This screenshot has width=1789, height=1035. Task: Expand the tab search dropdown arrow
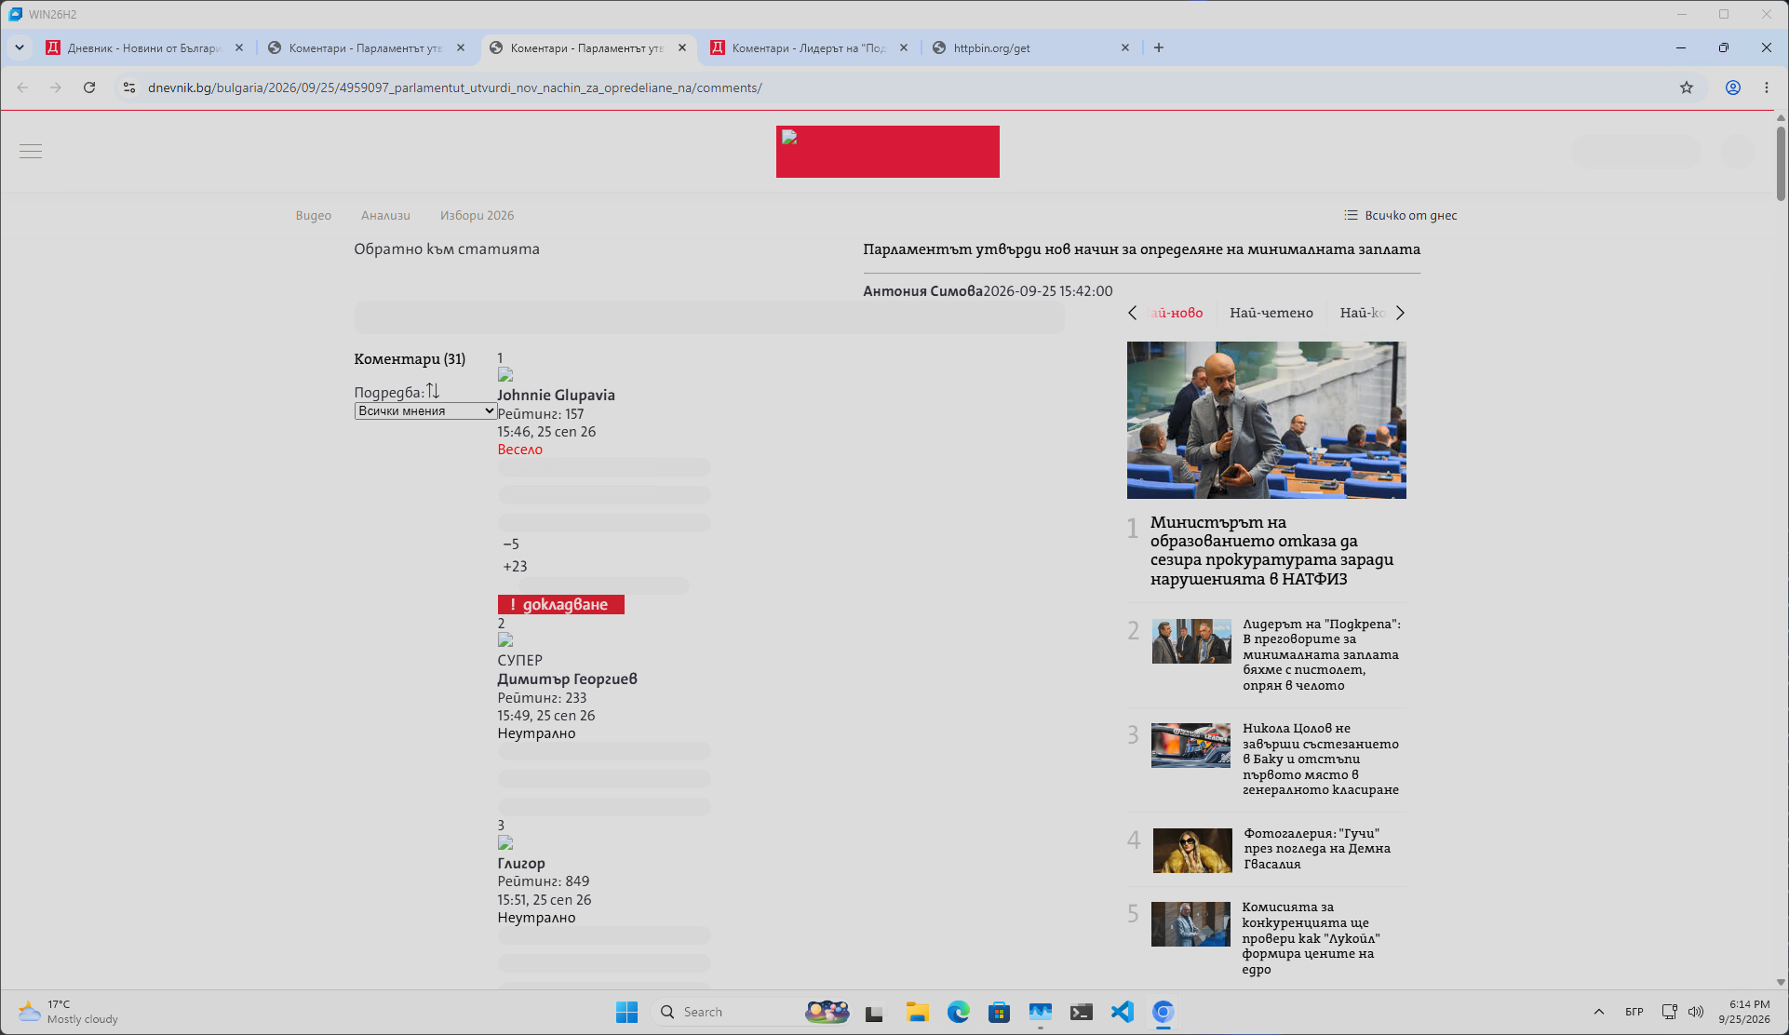(20, 47)
